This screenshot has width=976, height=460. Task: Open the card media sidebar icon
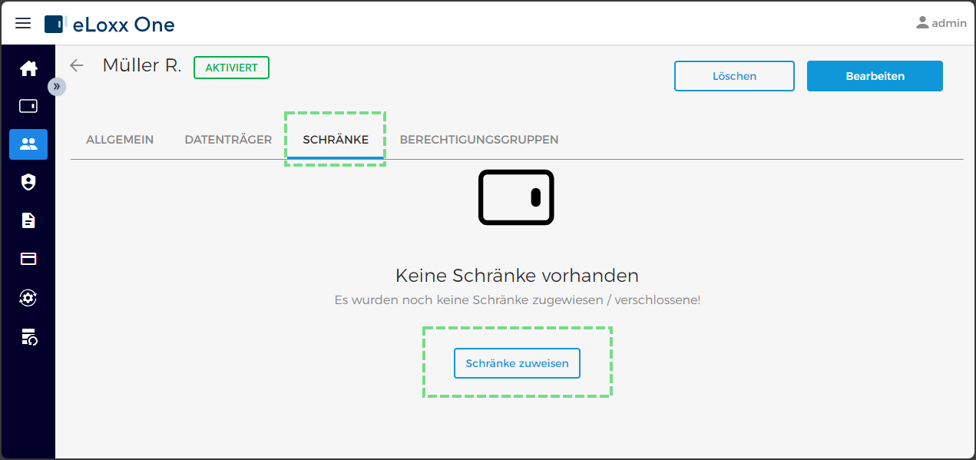(x=28, y=259)
